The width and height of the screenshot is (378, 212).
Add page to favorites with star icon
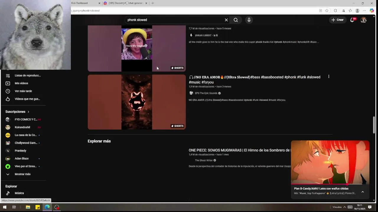(x=327, y=11)
